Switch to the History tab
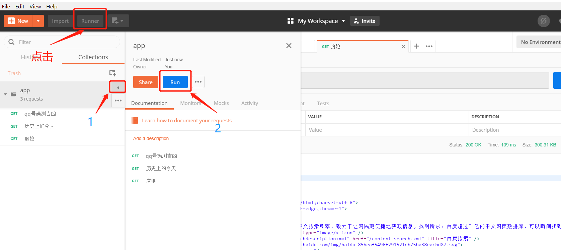This screenshot has width=561, height=250. [x=31, y=57]
